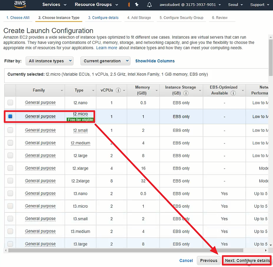Click the t2.2xlarge type cell
Viewport: 273px width, 267px height.
click(80, 181)
